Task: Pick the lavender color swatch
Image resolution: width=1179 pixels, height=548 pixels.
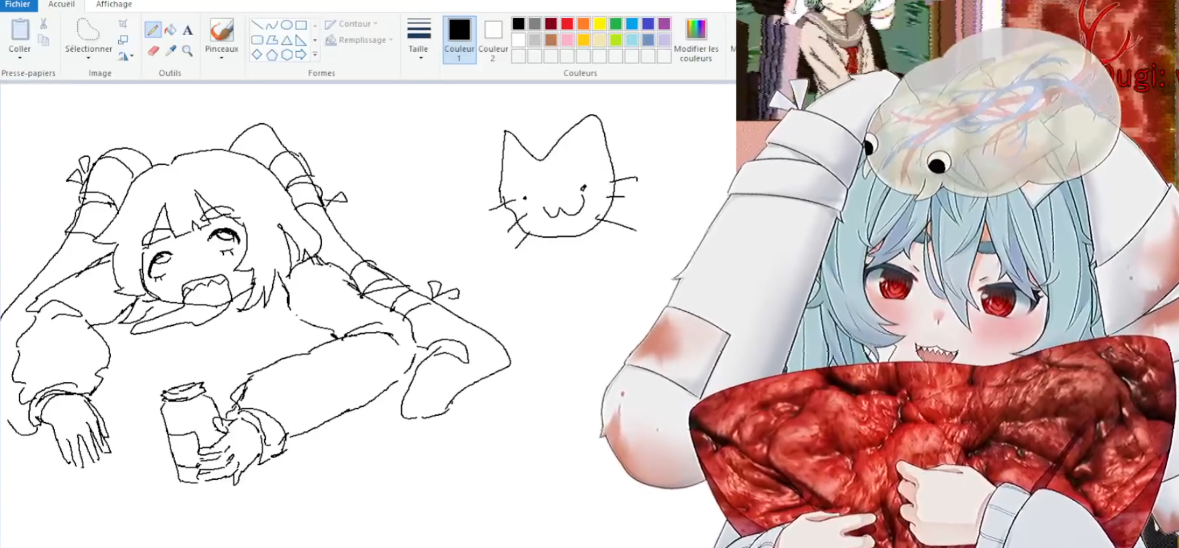Action: [664, 40]
